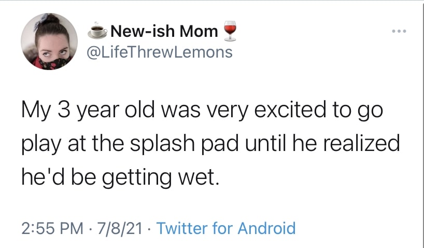The width and height of the screenshot is (424, 248).
Task: Click the author's profile avatar photo
Action: point(46,42)
